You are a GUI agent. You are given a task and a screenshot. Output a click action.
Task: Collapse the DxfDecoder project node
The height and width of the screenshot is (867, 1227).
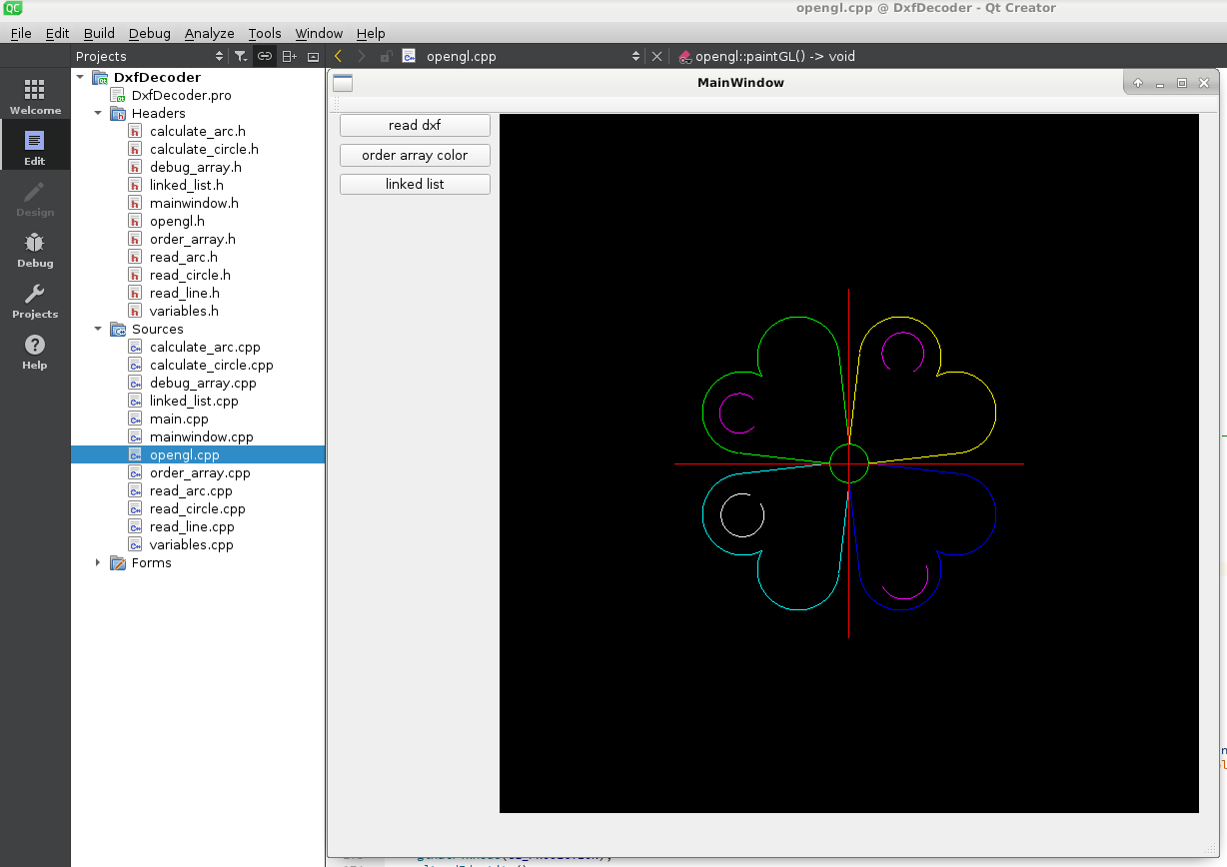point(80,77)
